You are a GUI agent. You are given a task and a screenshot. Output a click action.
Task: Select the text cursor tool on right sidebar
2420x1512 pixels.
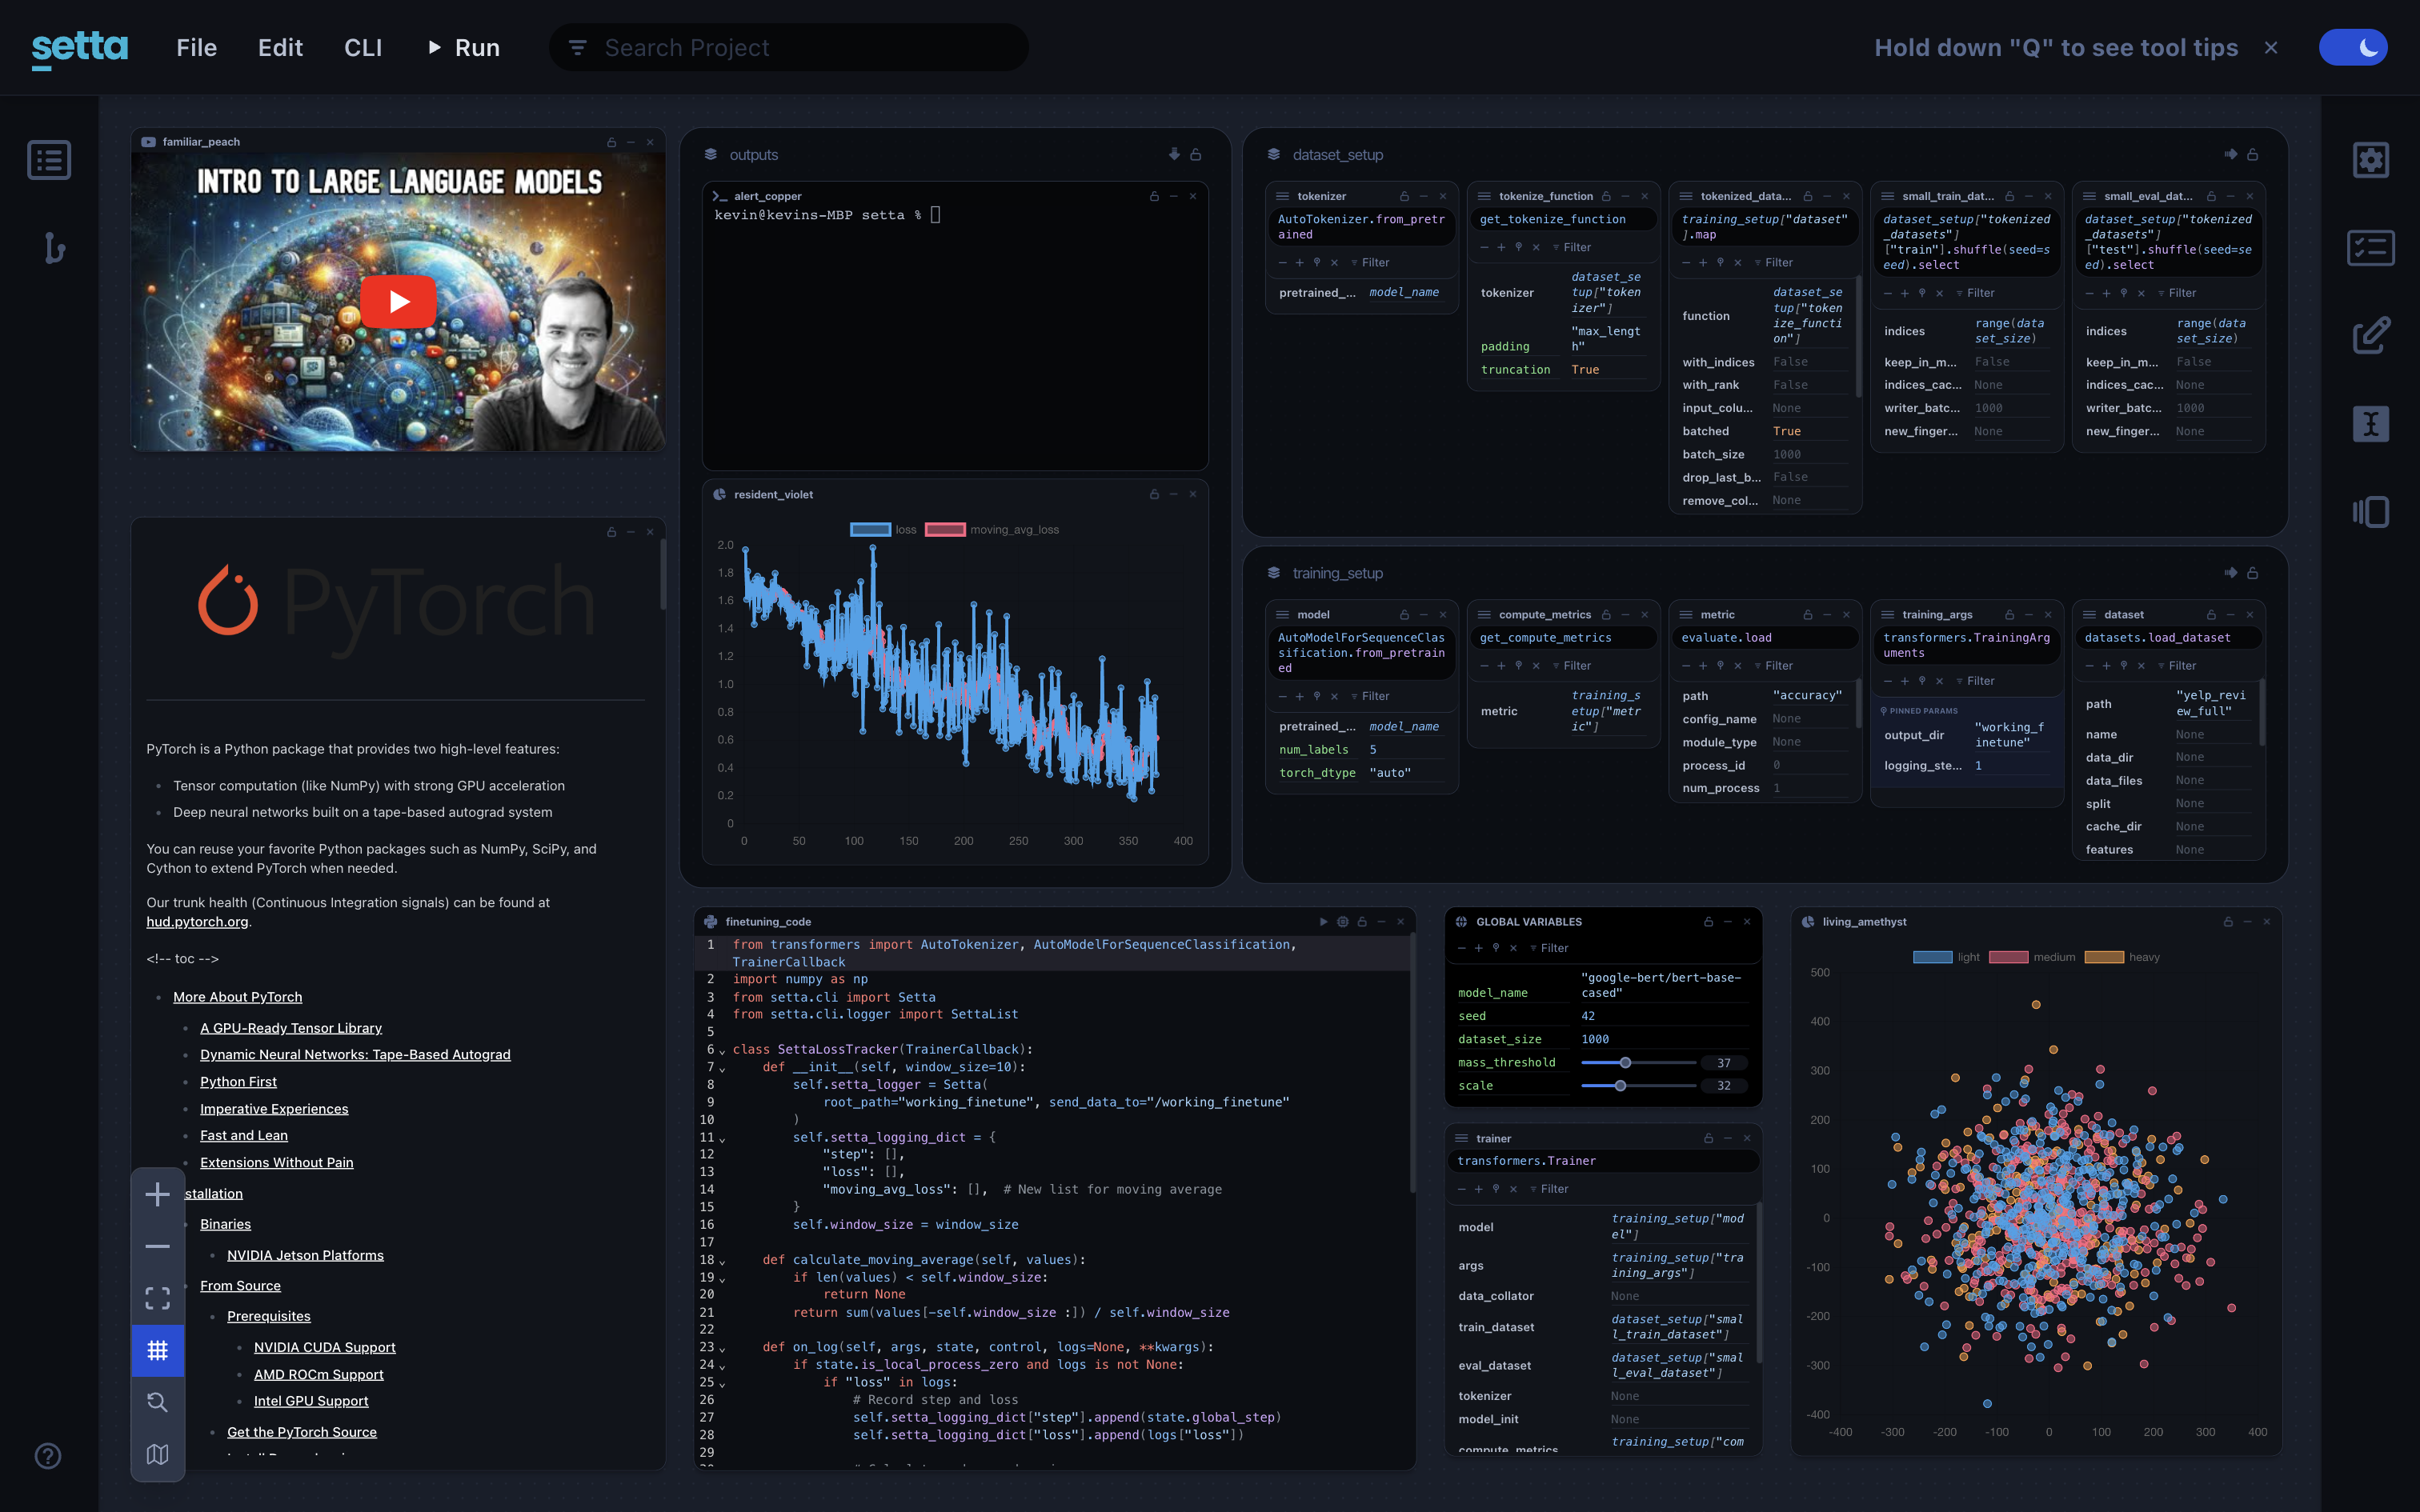pos(2370,424)
